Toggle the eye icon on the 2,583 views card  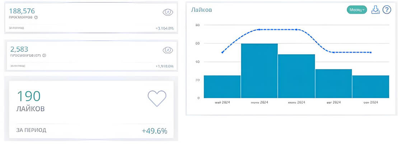click(168, 50)
